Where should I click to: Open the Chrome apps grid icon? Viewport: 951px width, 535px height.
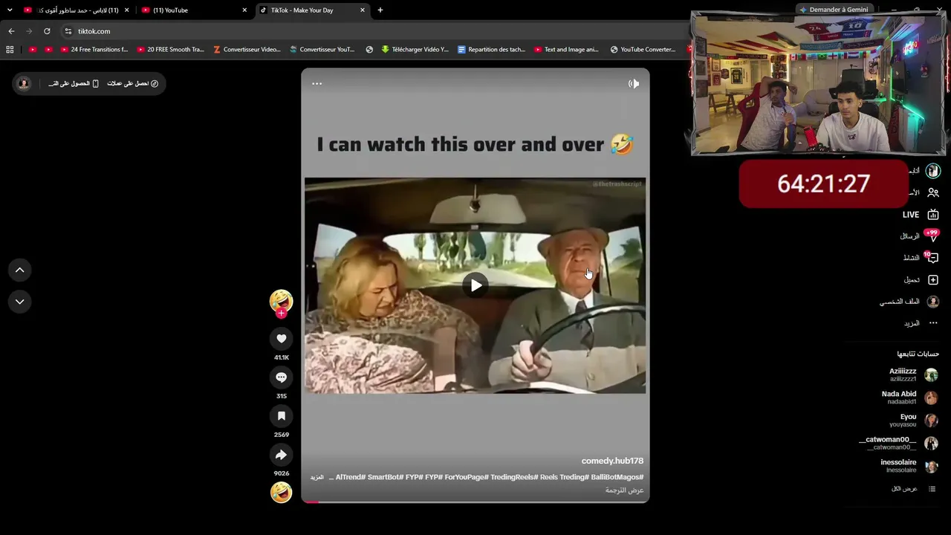(x=10, y=50)
